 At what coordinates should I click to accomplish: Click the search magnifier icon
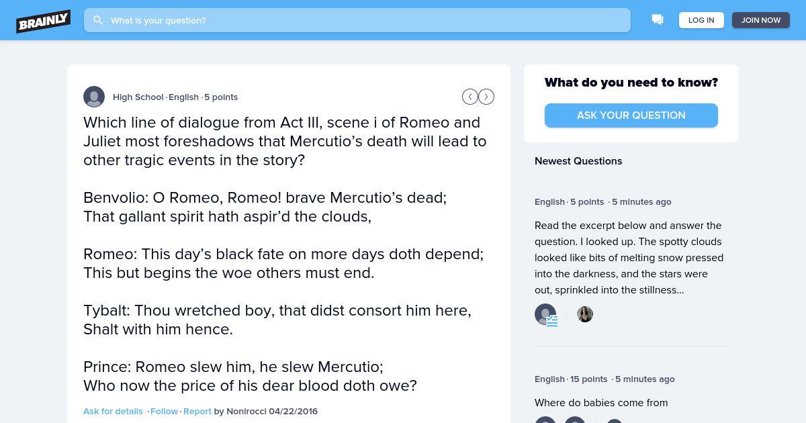pos(98,20)
